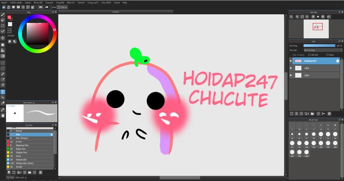344x181 pixels.
Task: Select the Lasso tool
Action: pos(3,68)
